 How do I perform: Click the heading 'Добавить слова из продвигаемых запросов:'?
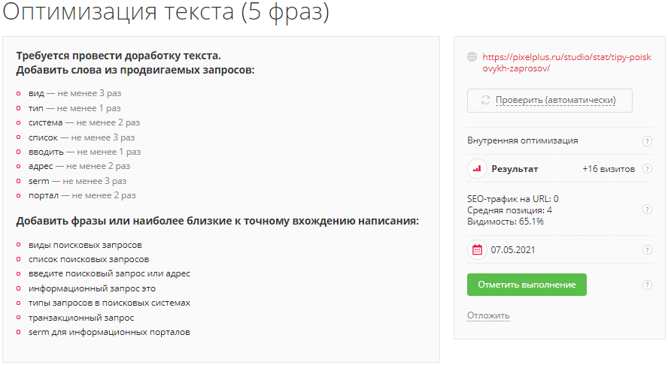pos(135,70)
